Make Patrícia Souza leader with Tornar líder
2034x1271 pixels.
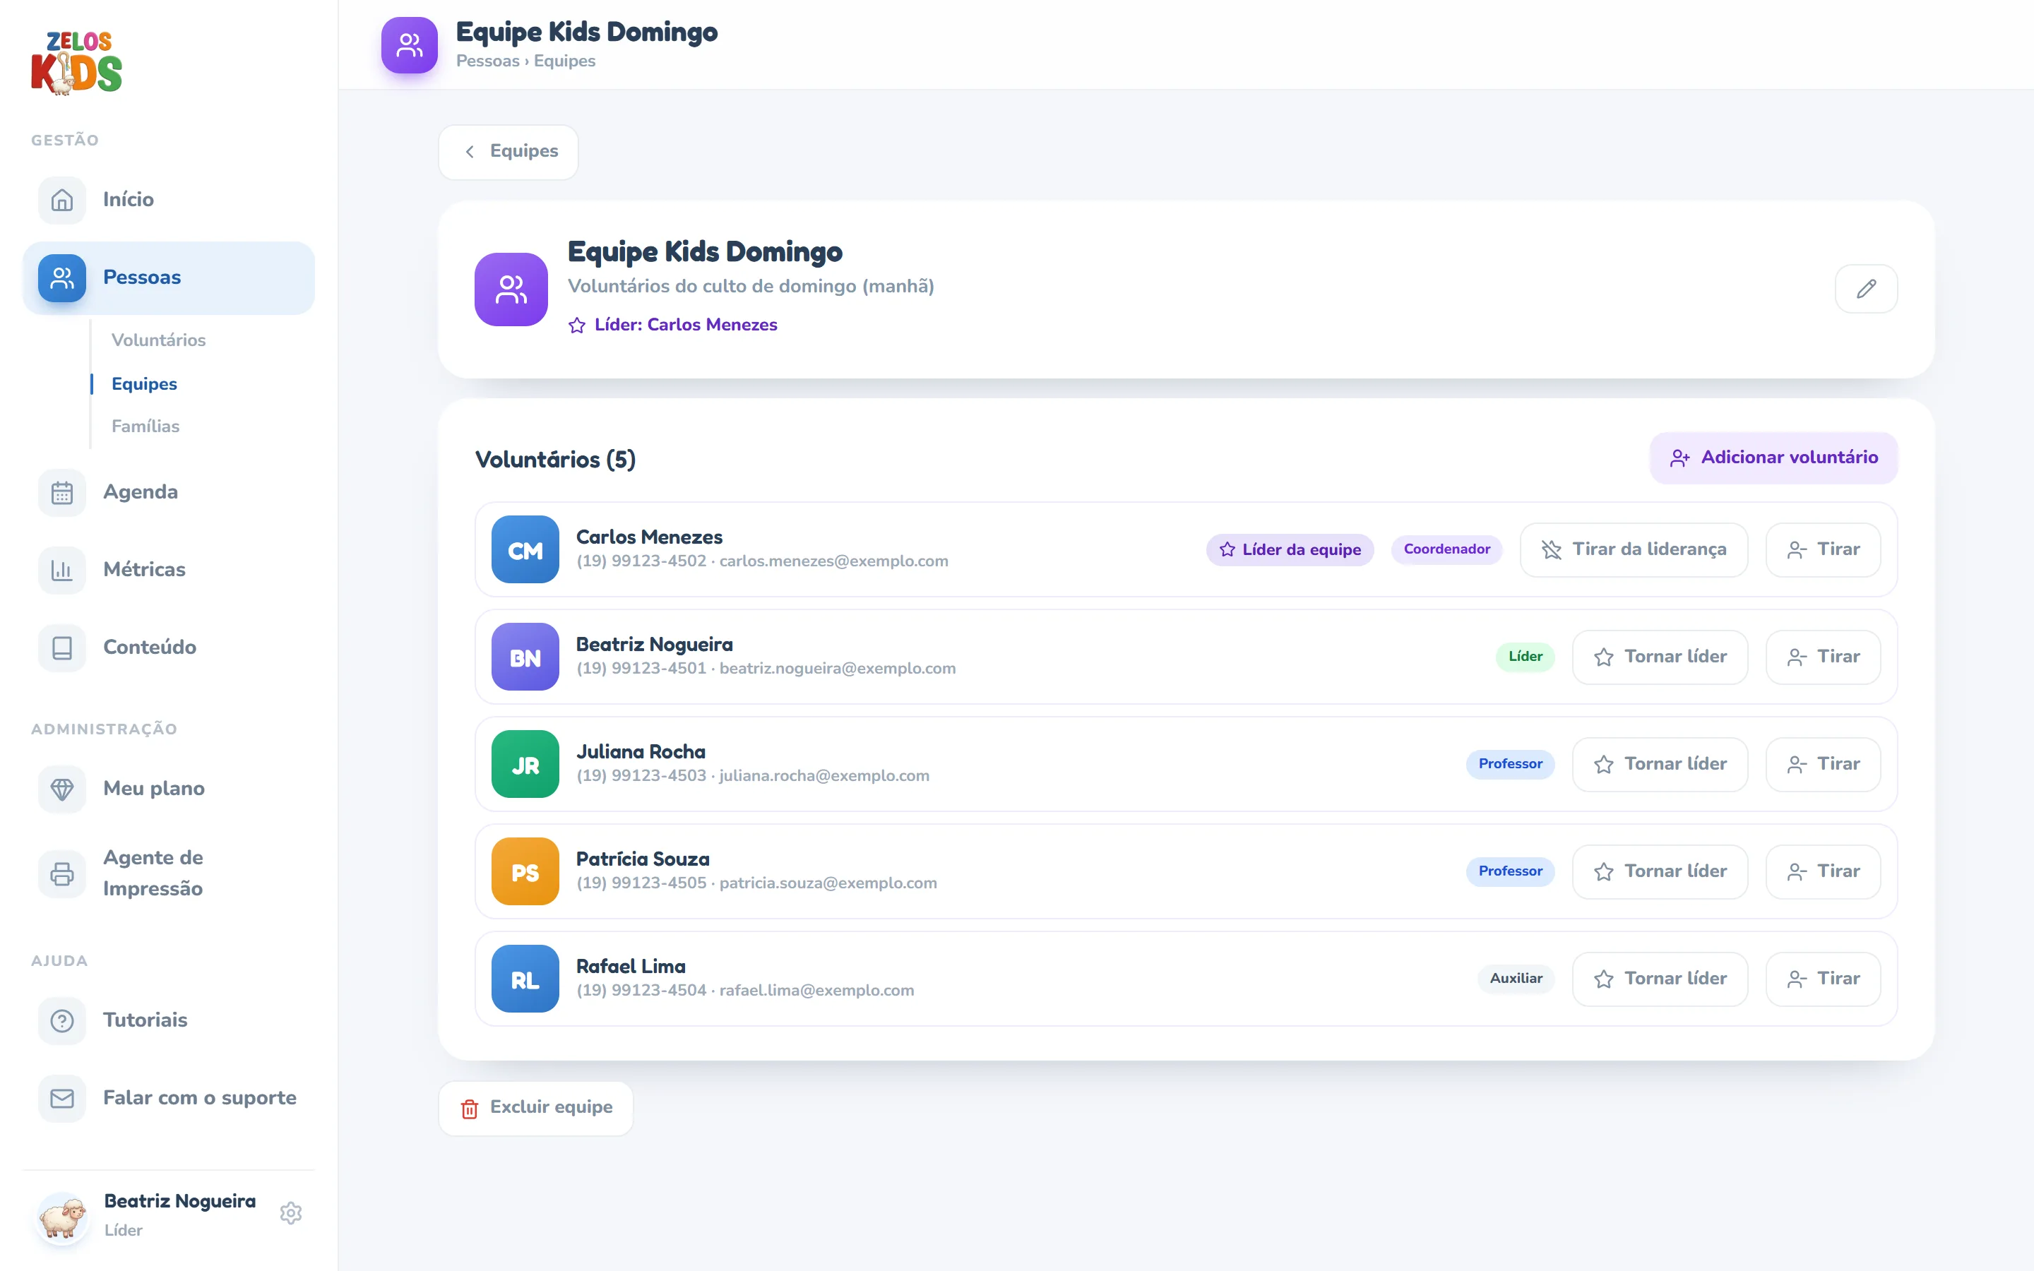click(x=1660, y=872)
